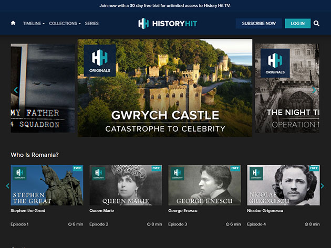Screen dimensions: 331x248
Task: Click the 6 min duration under Stephen the Great
Action: [x=76, y=224]
